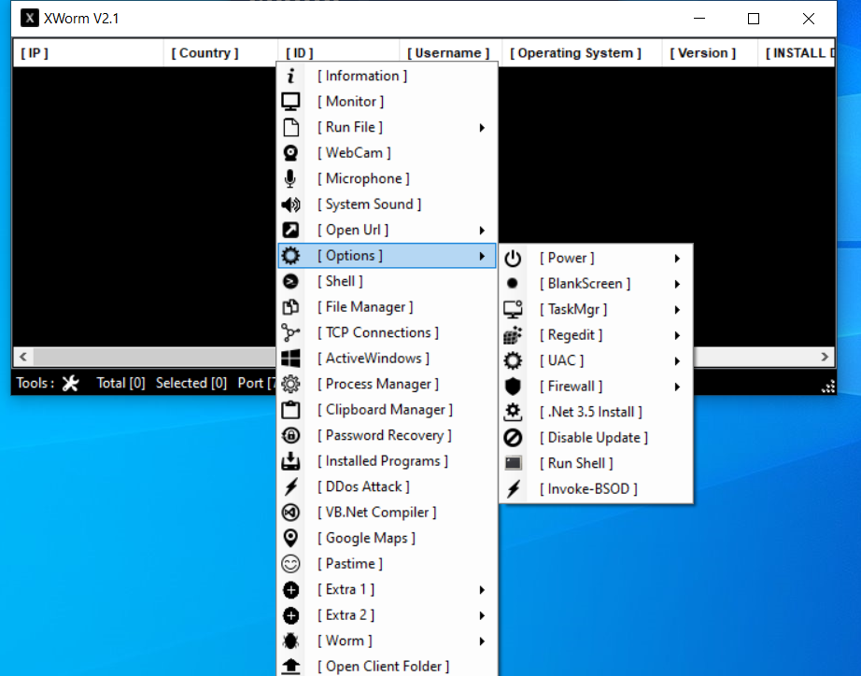
Task: Click the Process Manager gear icon
Action: point(290,384)
